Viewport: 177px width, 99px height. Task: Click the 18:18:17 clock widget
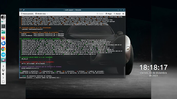pyautogui.click(x=153, y=67)
